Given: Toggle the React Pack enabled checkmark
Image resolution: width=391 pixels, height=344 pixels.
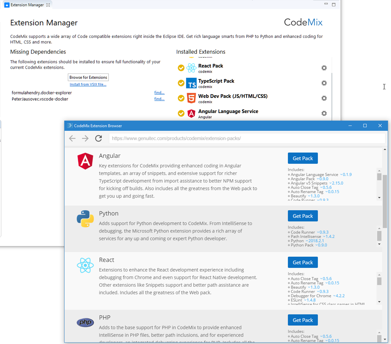Looking at the screenshot, I should pos(181,68).
